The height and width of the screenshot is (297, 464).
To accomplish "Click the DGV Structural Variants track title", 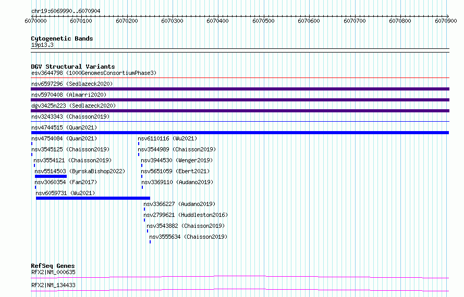I will tap(73, 67).
